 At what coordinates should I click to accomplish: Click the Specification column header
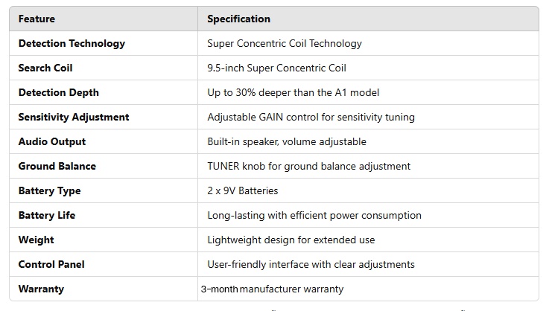pos(238,19)
